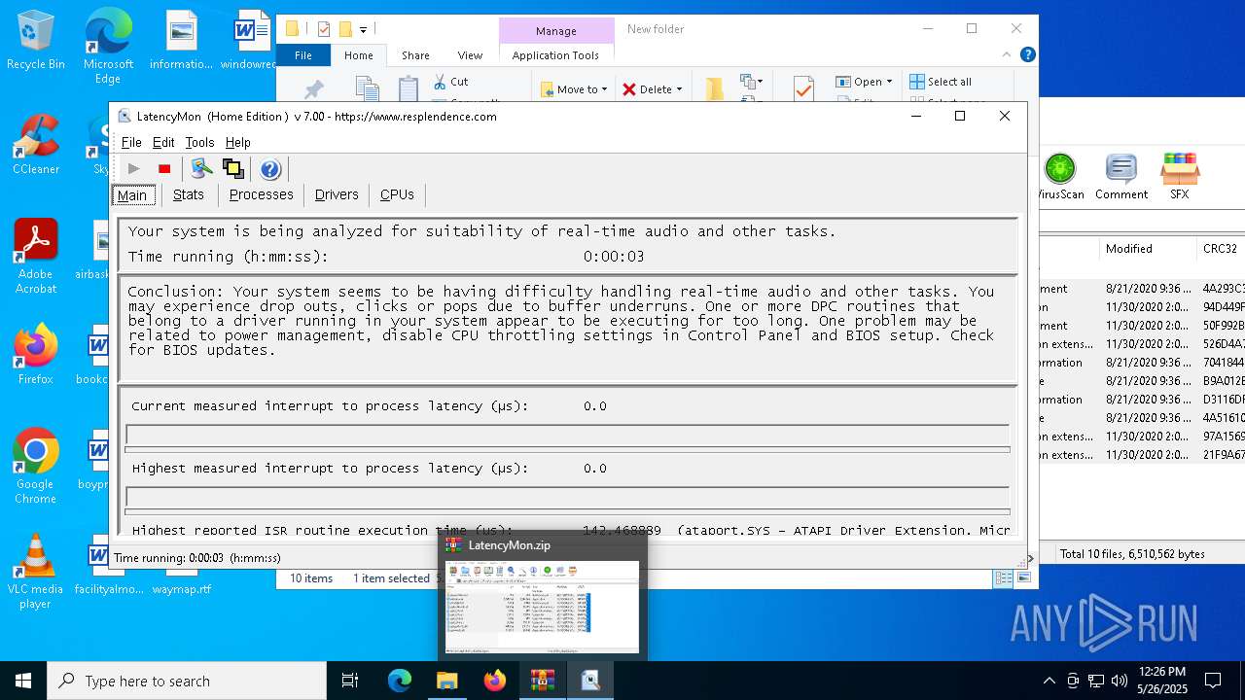Open VLC media player desktop shortcut

pos(36,571)
